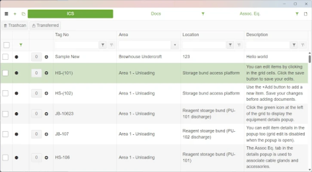
Task: Click the document icon at far right of toolbar
Action: [x=306, y=14]
